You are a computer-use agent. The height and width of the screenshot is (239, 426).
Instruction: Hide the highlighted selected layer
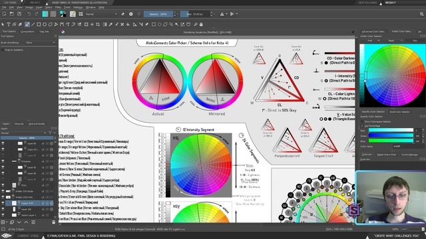[3, 203]
